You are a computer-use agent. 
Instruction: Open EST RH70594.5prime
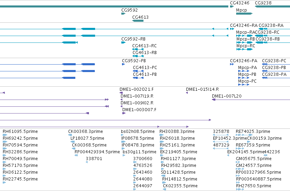5,149
